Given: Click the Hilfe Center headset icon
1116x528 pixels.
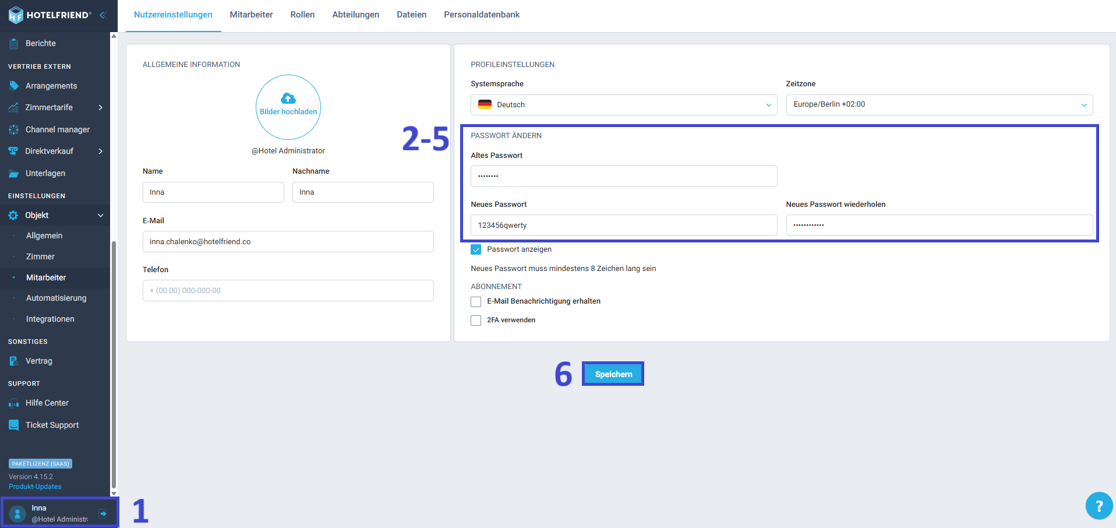Looking at the screenshot, I should [13, 403].
